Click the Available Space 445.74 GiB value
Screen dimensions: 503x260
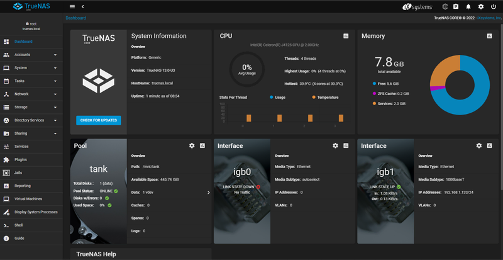click(169, 179)
